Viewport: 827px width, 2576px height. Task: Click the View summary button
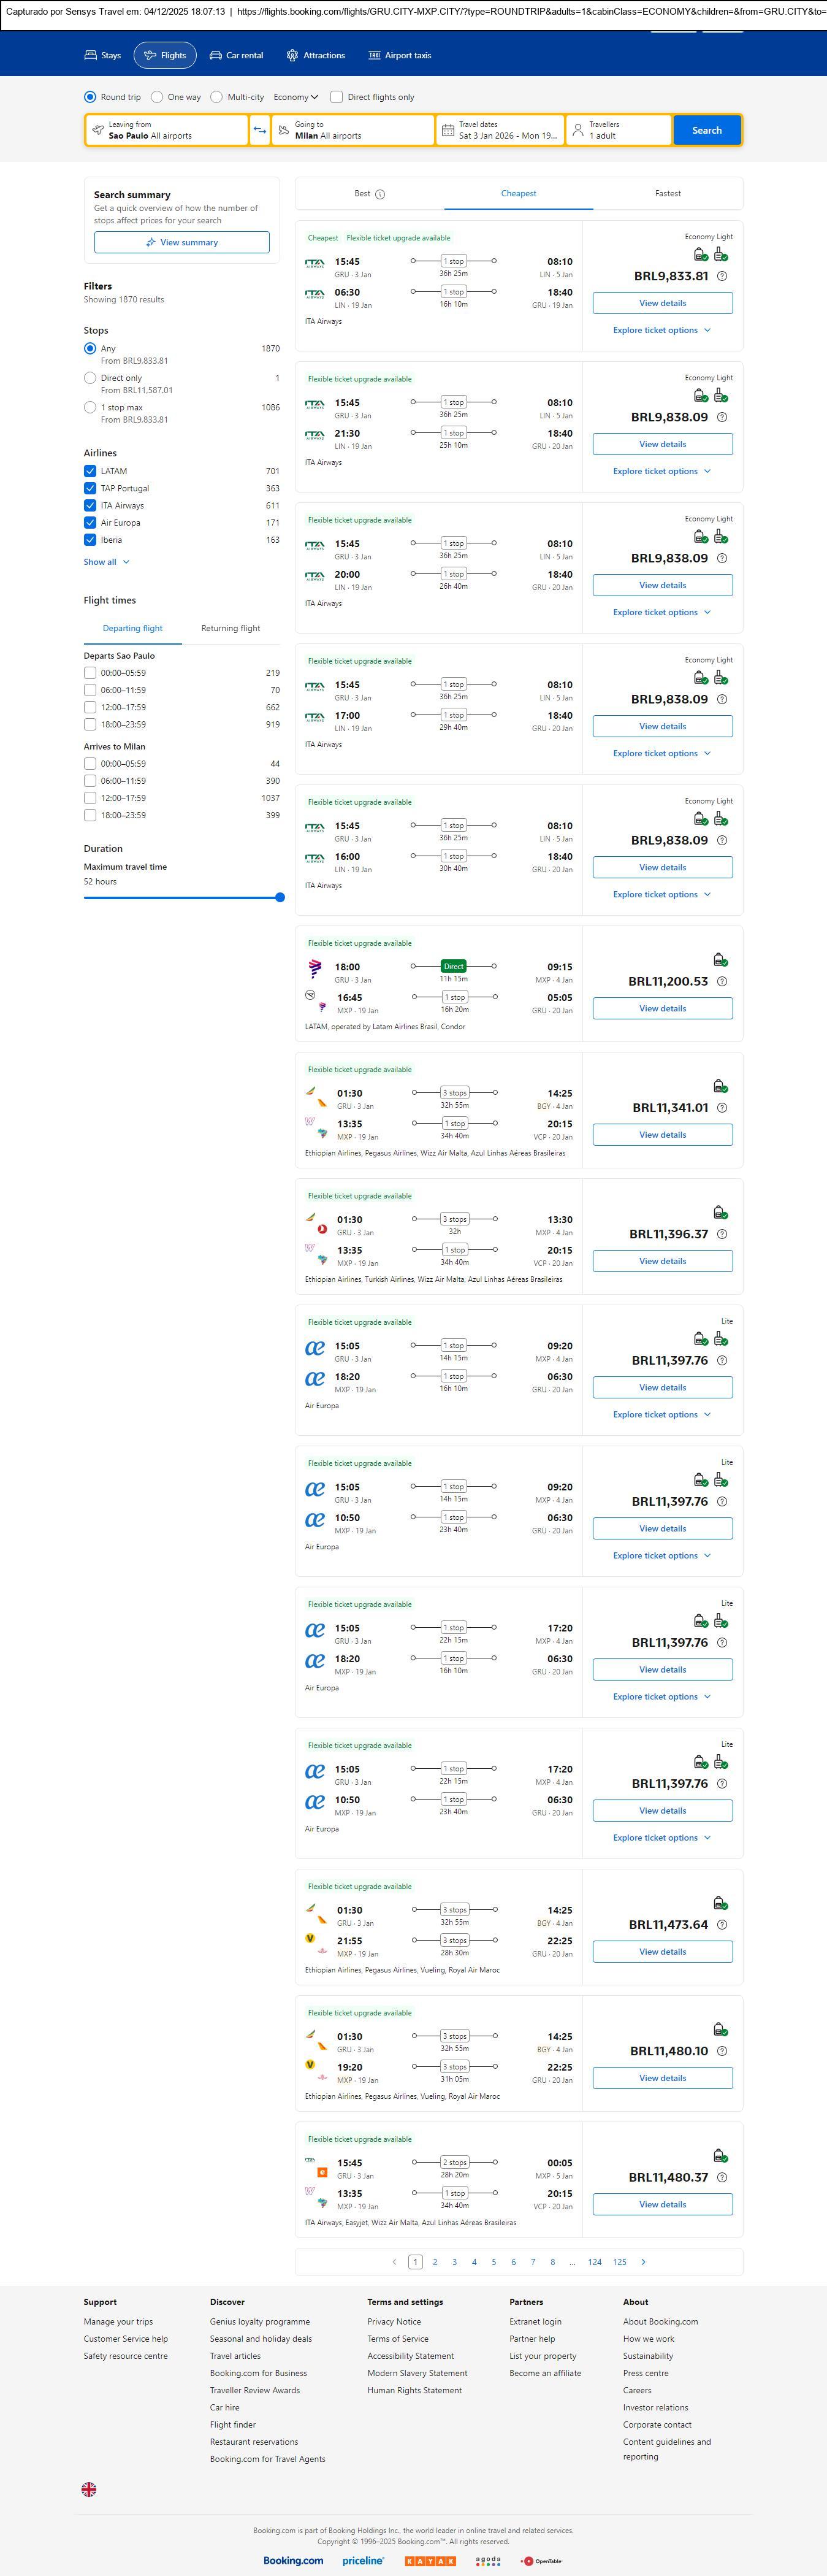click(x=182, y=242)
